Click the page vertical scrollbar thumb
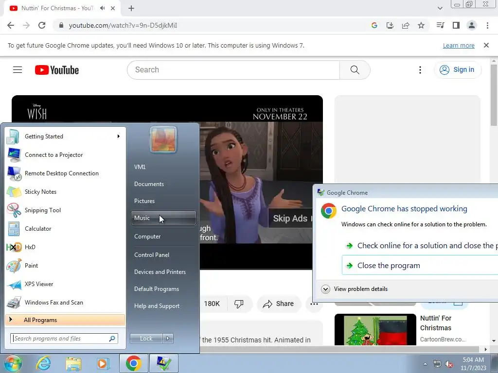Image resolution: width=498 pixels, height=373 pixels. [494, 95]
